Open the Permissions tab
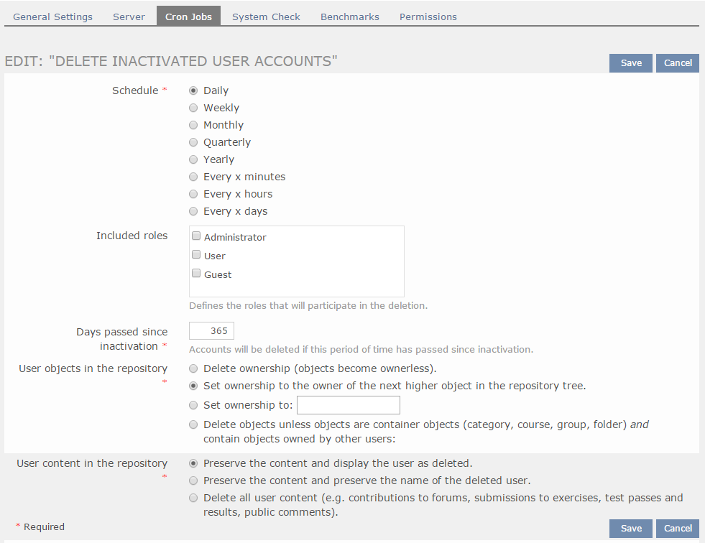The width and height of the screenshot is (705, 543). (x=428, y=17)
